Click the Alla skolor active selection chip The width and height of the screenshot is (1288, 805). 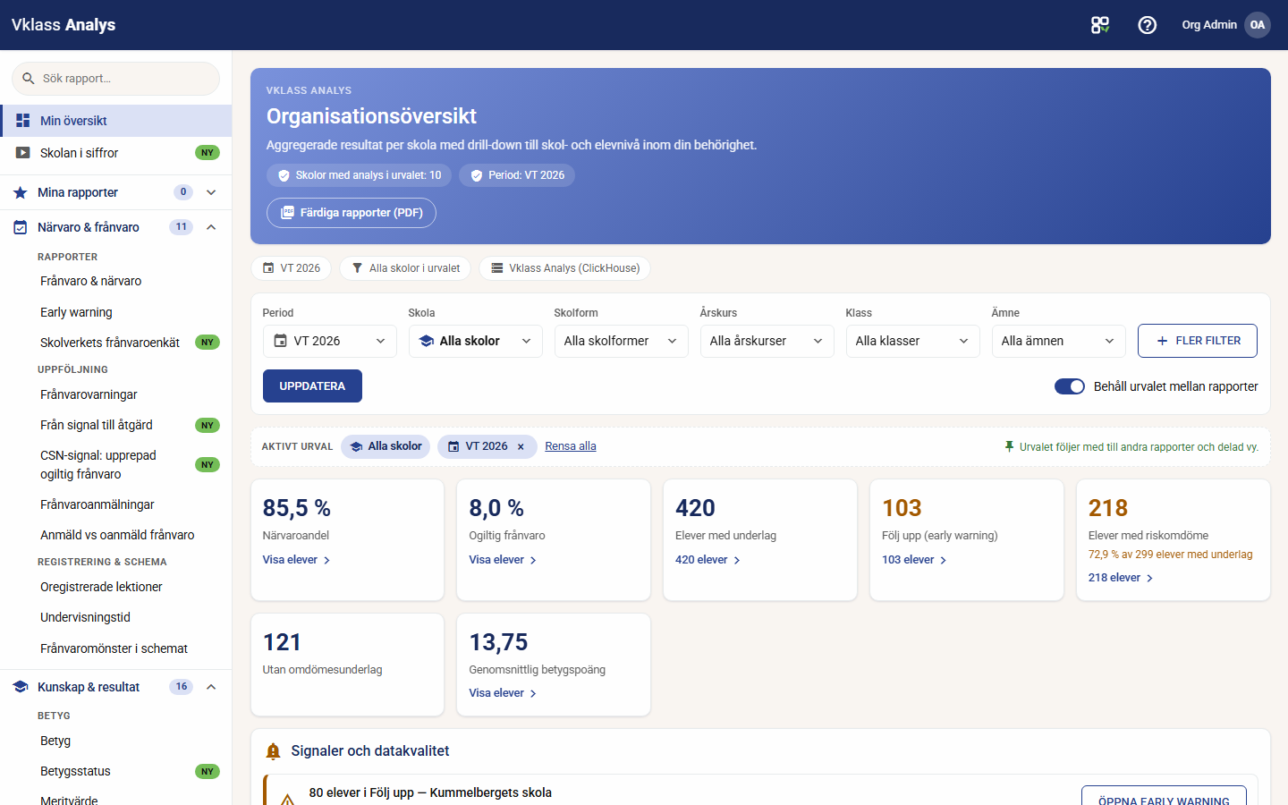coord(386,446)
